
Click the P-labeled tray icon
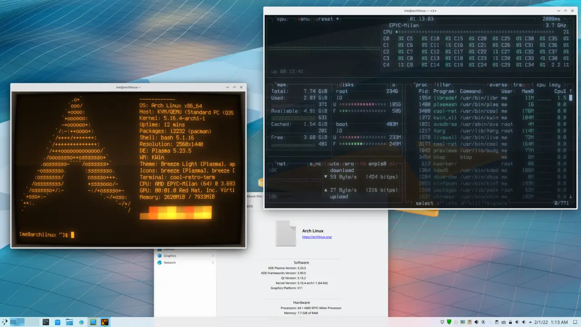click(x=469, y=322)
